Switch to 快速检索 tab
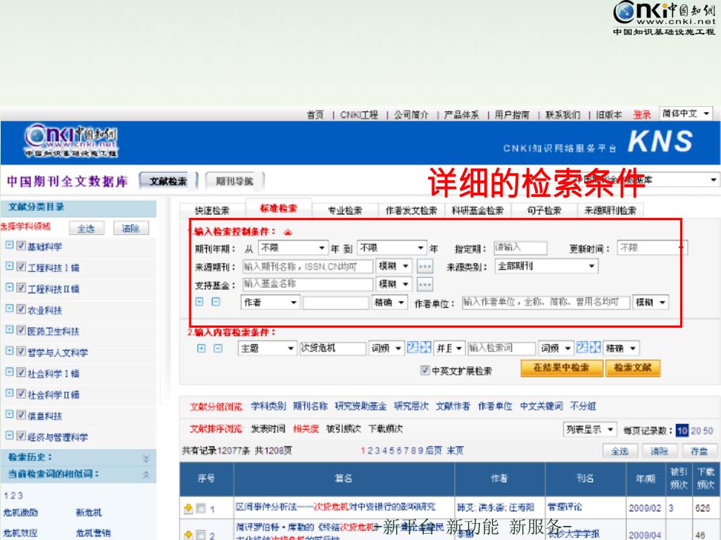The height and width of the screenshot is (540, 721). pyautogui.click(x=212, y=210)
